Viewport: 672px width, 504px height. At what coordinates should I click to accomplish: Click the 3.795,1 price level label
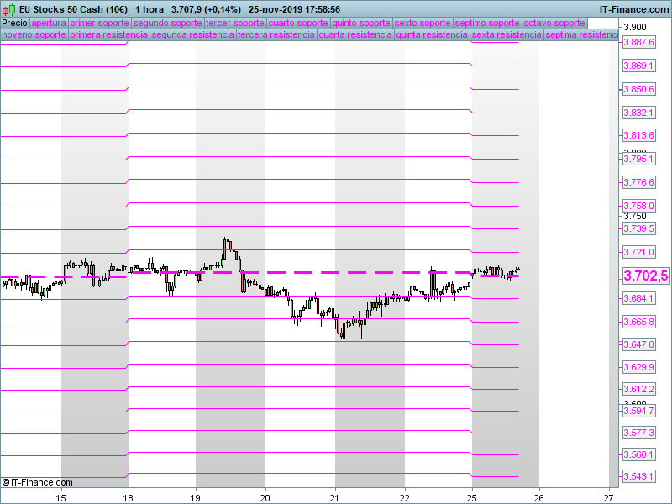tap(638, 159)
